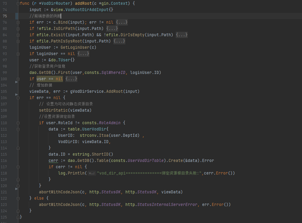Collapse the UserVodDir struct literal on line 111

pyautogui.click(x=18, y=129)
